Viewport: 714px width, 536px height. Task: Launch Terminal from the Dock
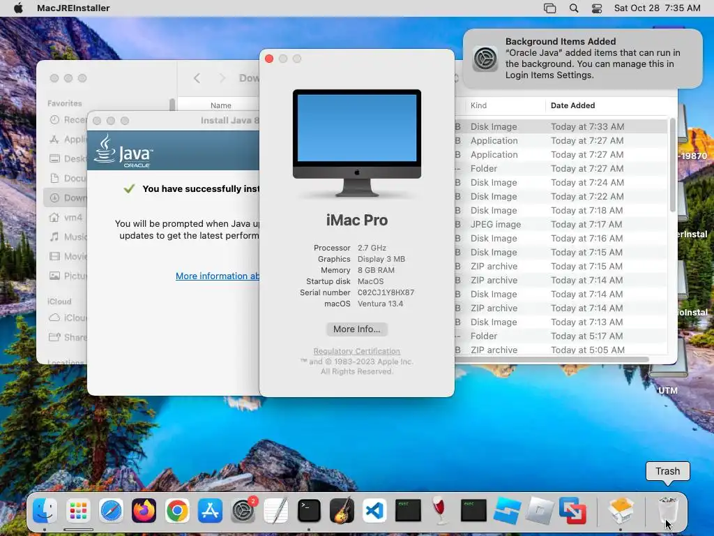[x=309, y=510]
